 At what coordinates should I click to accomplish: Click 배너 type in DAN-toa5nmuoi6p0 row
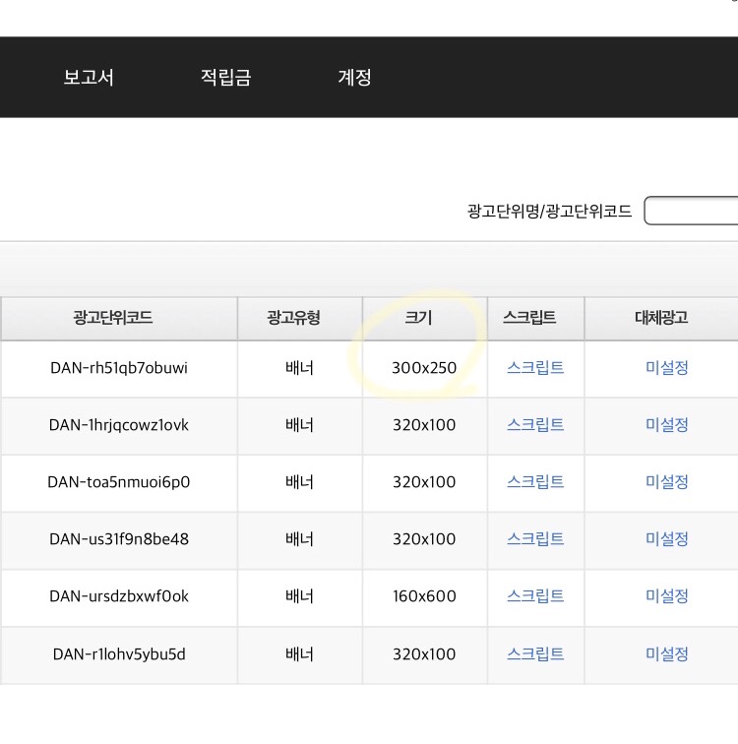click(x=300, y=482)
